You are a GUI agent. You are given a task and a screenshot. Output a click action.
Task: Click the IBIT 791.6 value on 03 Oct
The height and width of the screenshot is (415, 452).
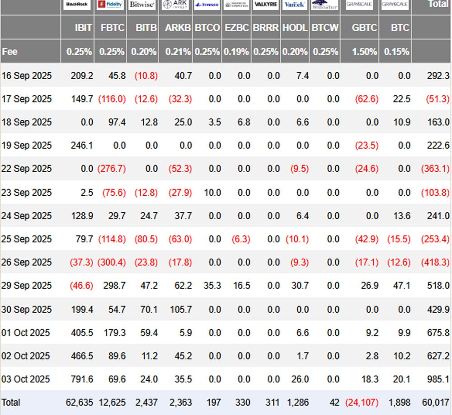click(x=82, y=379)
